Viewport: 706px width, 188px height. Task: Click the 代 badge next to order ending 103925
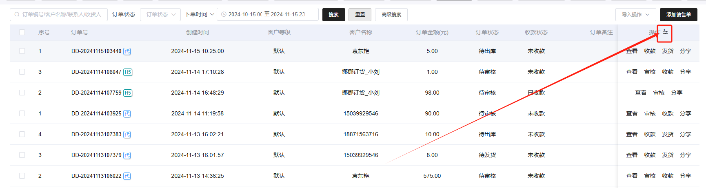pyautogui.click(x=127, y=114)
